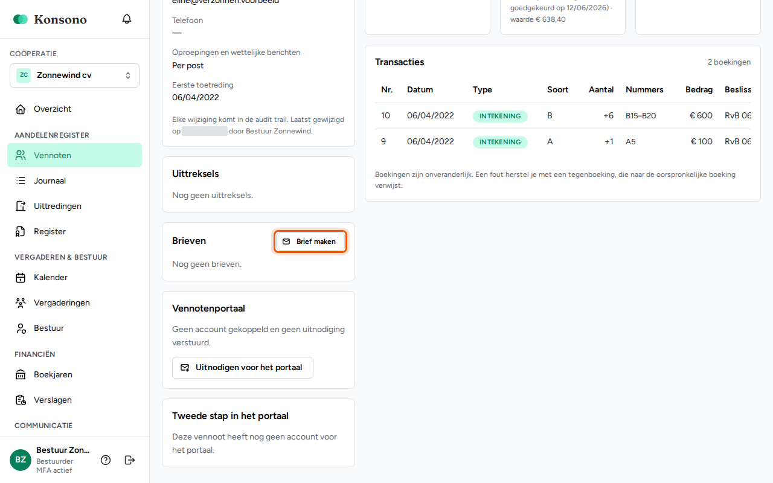This screenshot has width=773, height=483.
Task: Click INTEKENING badge of B15–B20 row
Action: tap(500, 117)
